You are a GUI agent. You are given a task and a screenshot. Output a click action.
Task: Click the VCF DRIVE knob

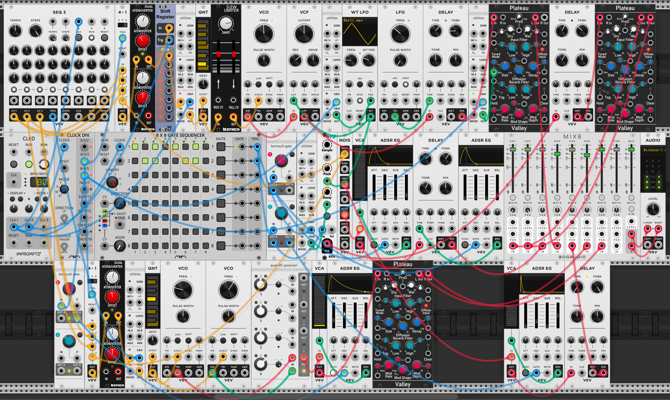tap(313, 60)
